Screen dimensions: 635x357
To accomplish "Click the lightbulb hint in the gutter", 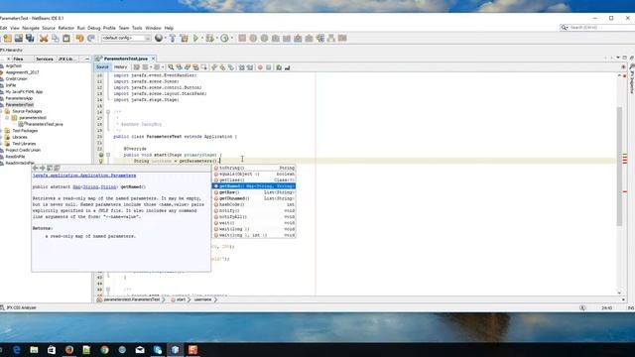I will [101, 161].
